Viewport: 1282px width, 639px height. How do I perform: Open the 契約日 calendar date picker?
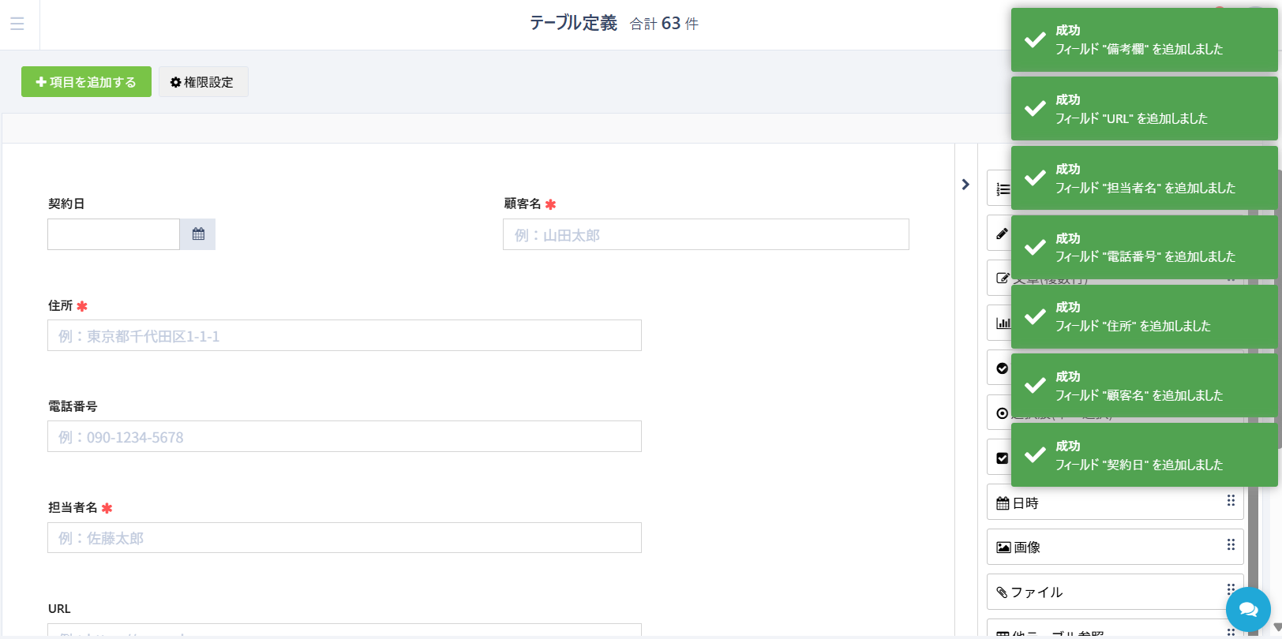(197, 234)
